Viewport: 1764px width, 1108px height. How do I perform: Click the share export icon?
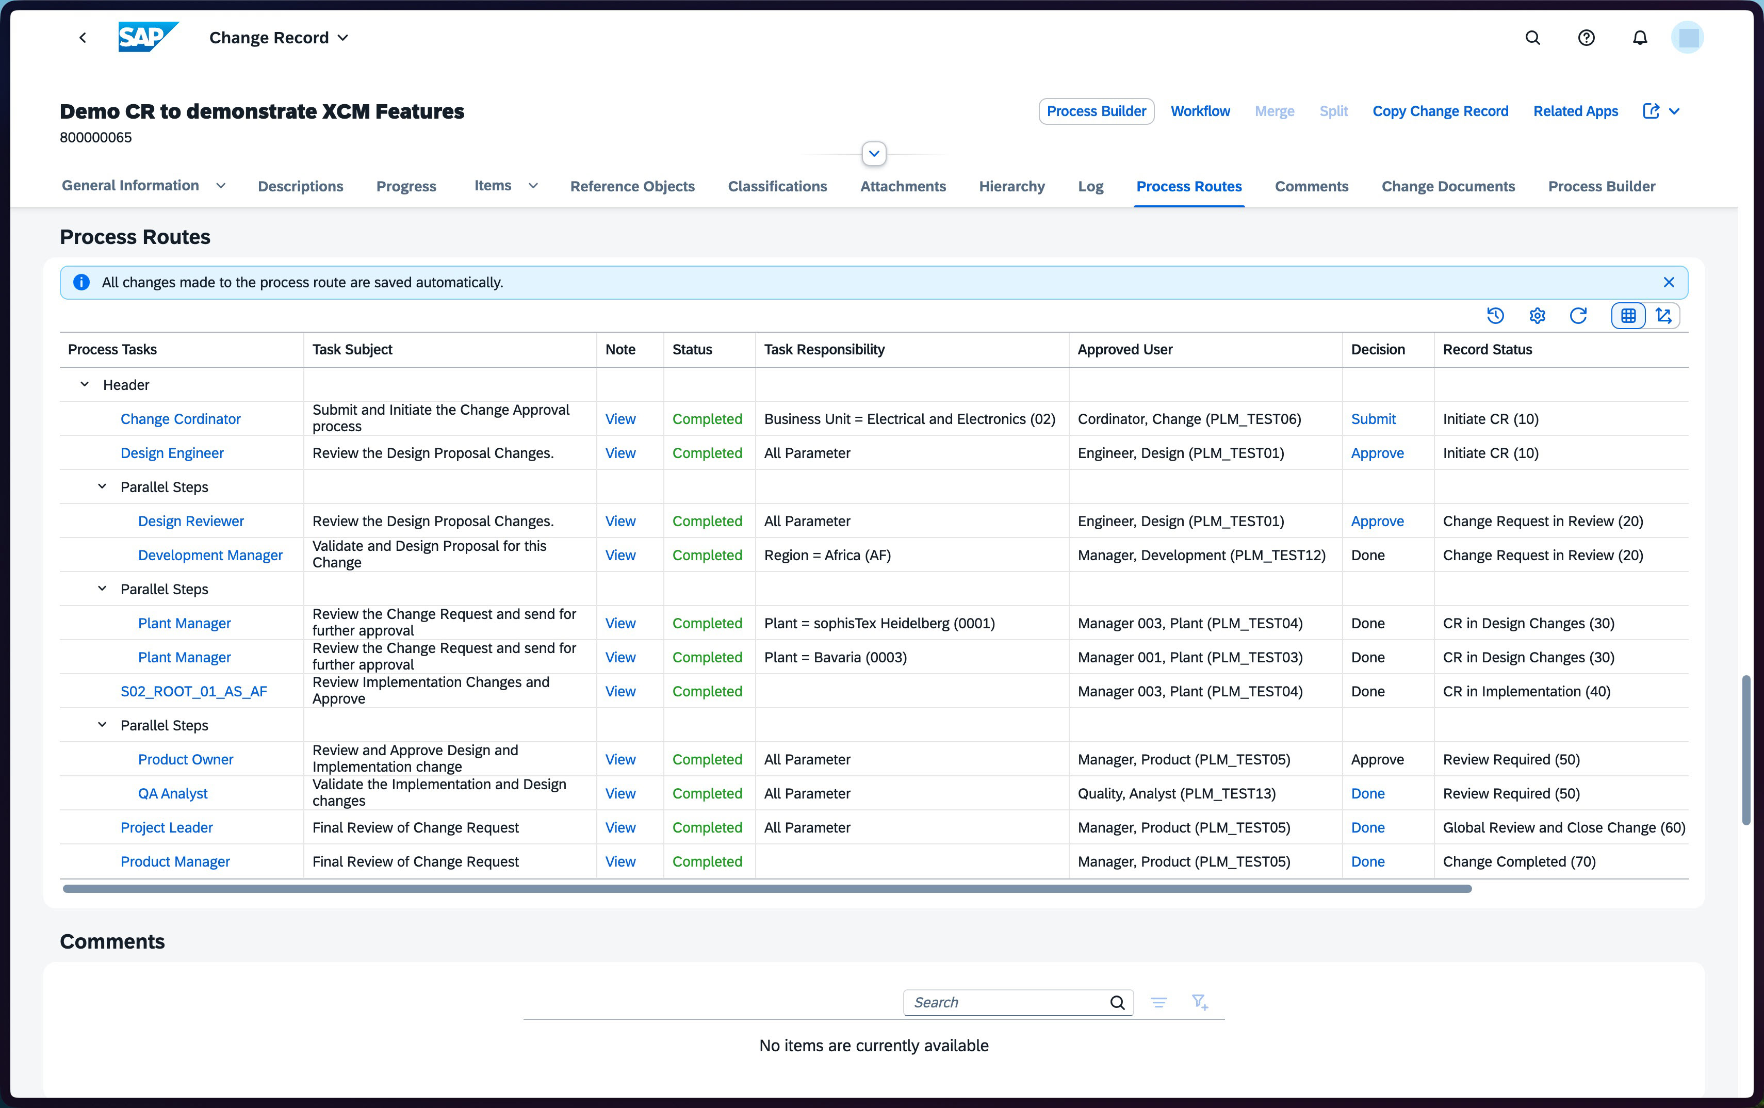coord(1651,111)
